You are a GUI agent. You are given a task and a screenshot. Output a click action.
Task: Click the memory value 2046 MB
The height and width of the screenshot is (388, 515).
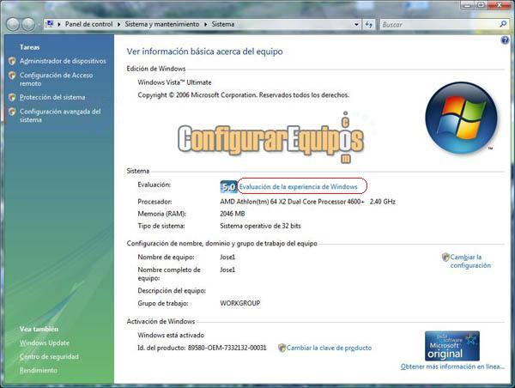tap(233, 214)
